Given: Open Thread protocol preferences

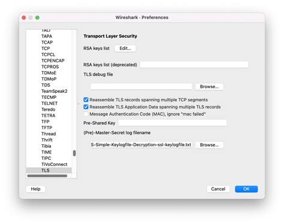Looking at the screenshot, I should coord(49,134).
